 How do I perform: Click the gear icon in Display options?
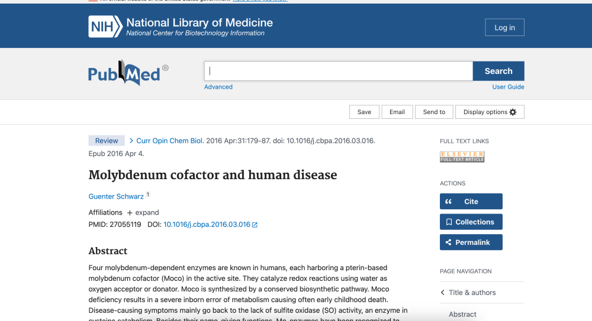pyautogui.click(x=513, y=112)
